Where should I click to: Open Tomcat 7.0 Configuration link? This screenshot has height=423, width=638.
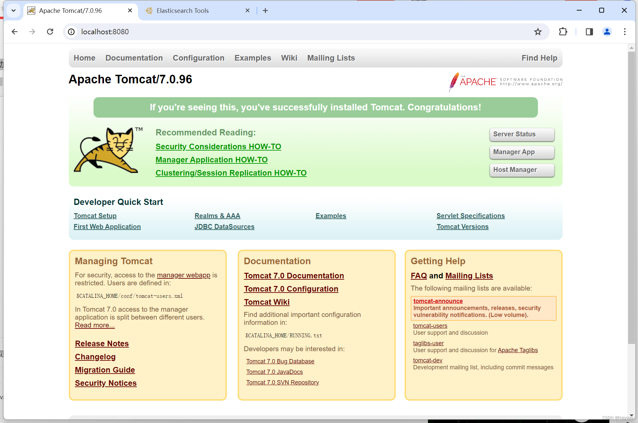pos(291,289)
